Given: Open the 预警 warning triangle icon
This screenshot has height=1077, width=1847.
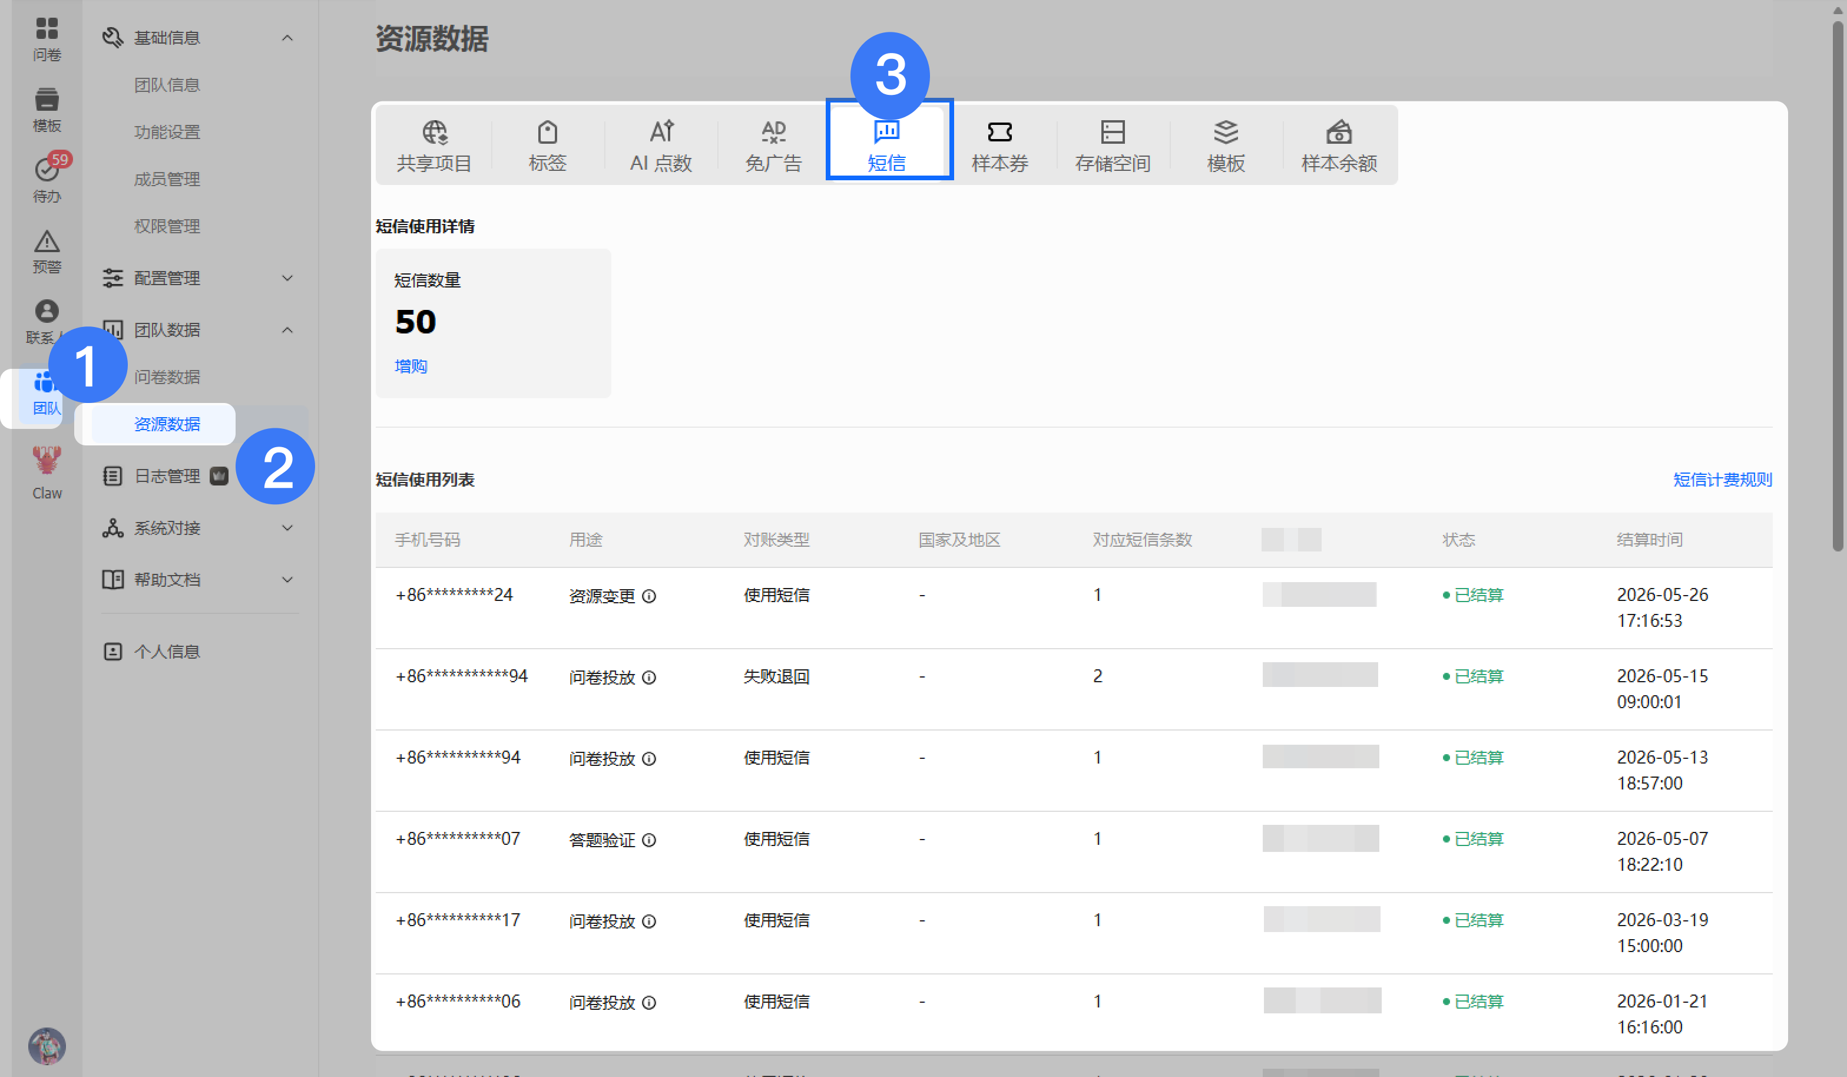Looking at the screenshot, I should (47, 252).
